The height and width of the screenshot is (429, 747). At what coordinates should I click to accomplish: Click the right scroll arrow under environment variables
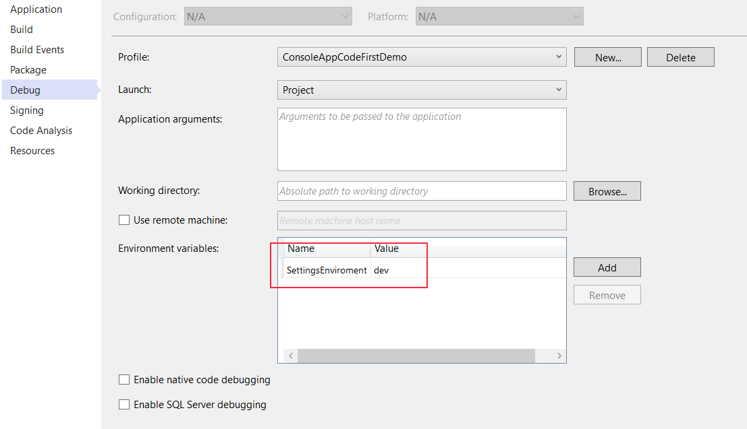tap(559, 356)
